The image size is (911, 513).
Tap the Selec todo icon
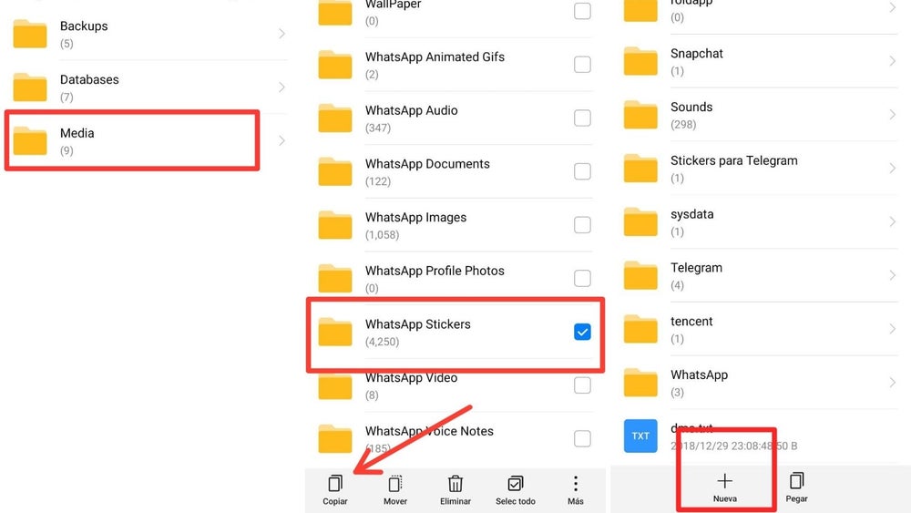pos(516,484)
